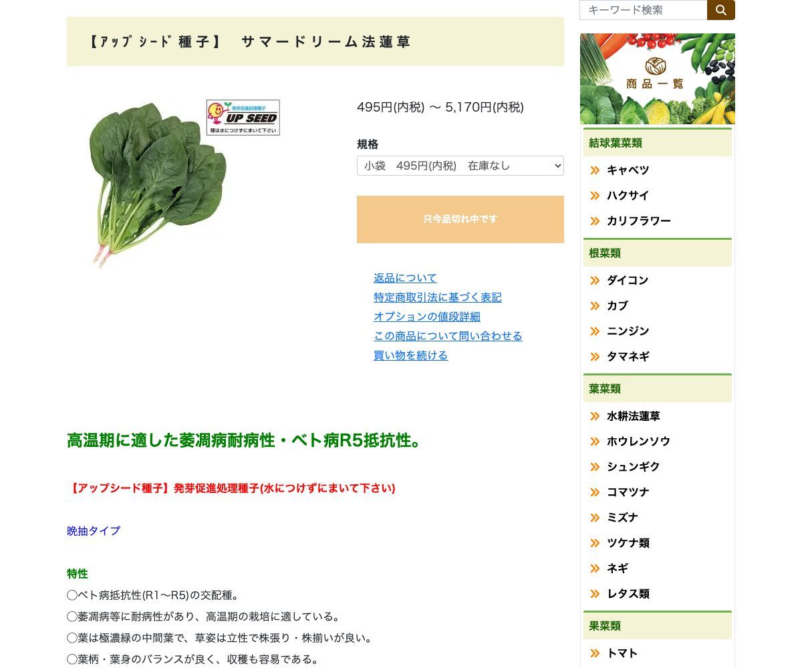This screenshot has height=668, width=802.
Task: Click the chevron icon beside レタス類
Action: (595, 594)
